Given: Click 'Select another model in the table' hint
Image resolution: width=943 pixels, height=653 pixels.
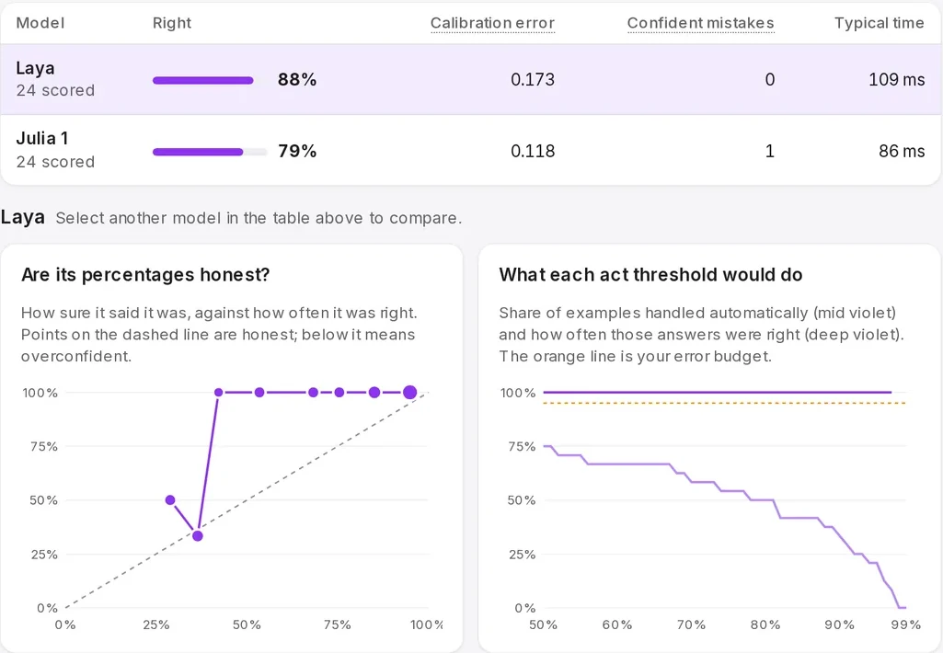Looking at the screenshot, I should click(259, 218).
